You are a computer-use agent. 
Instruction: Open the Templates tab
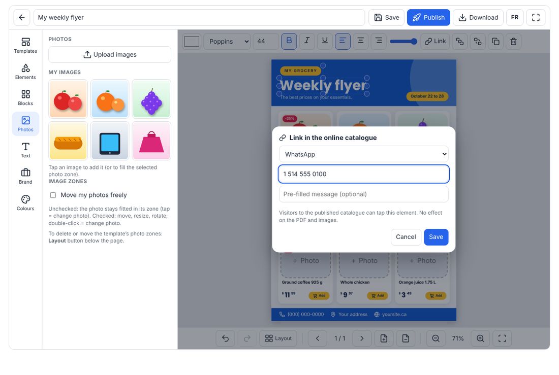pyautogui.click(x=25, y=46)
